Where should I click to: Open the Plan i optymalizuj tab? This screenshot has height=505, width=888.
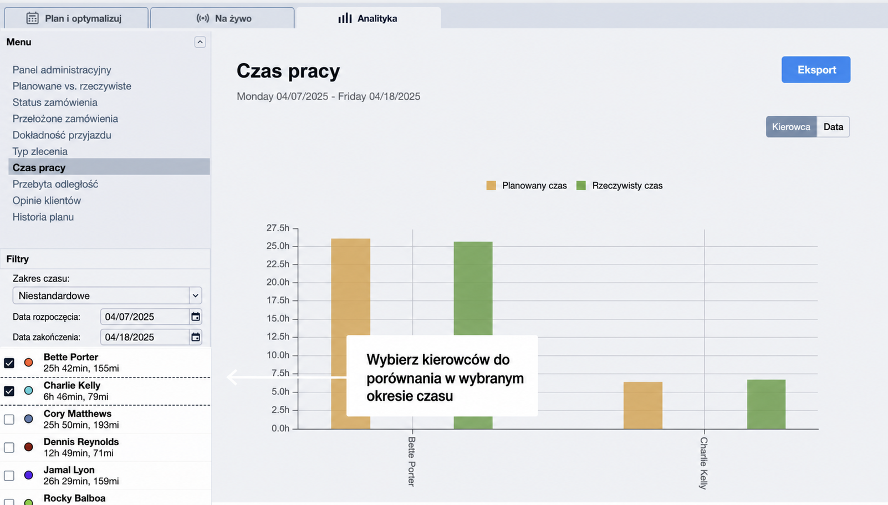76,18
